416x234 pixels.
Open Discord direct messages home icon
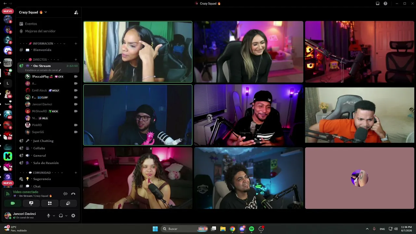coord(8,51)
